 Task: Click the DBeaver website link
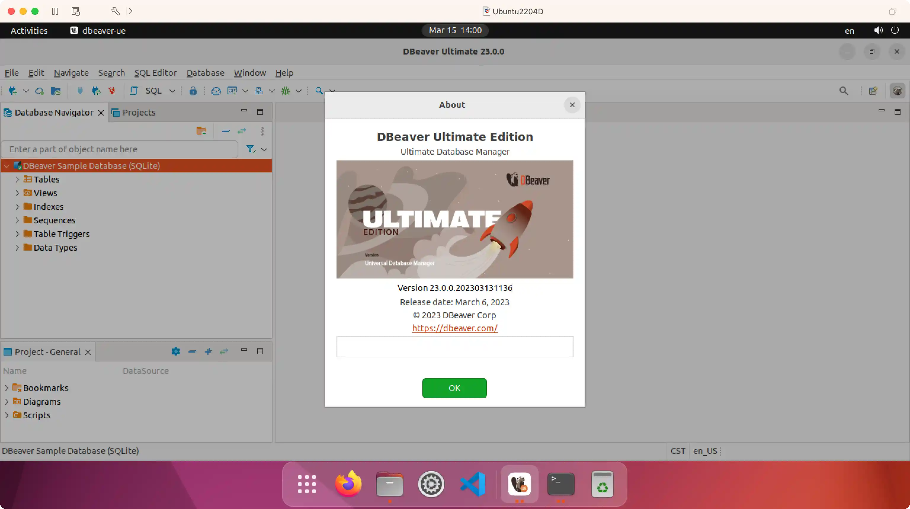pyautogui.click(x=454, y=328)
